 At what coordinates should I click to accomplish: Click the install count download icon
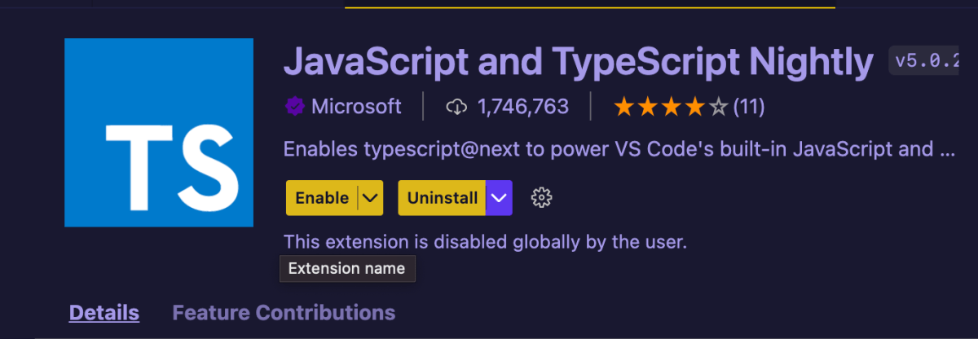457,107
